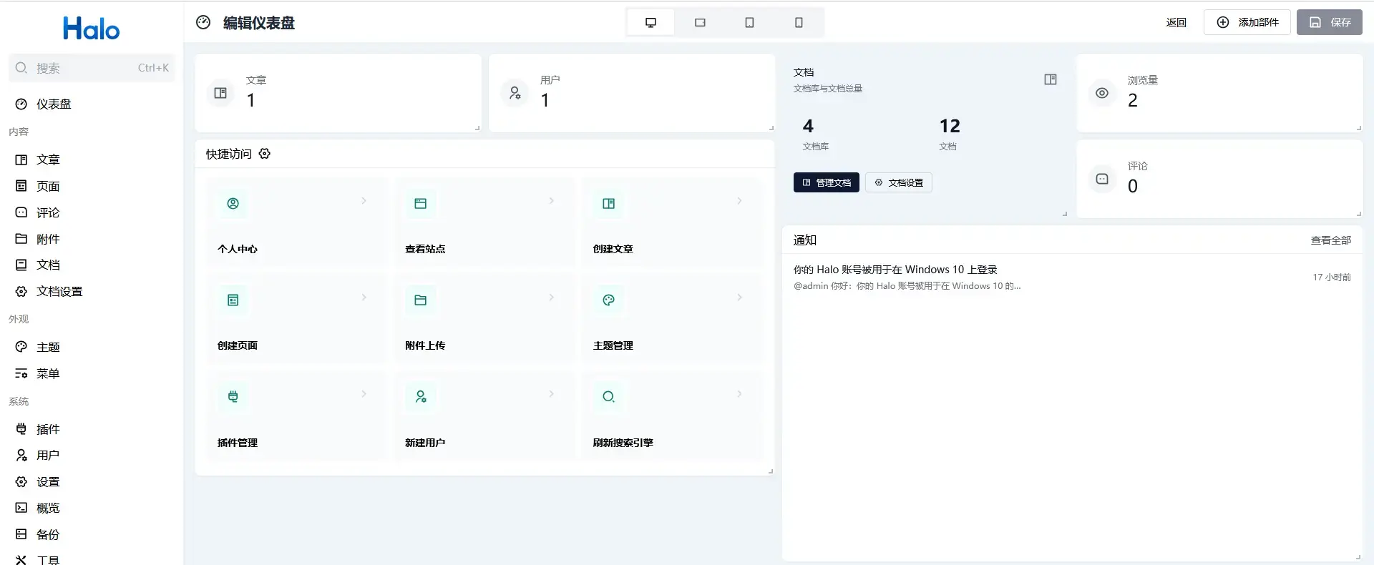Click the 附件上传 folder icon
The height and width of the screenshot is (565, 1374).
(x=420, y=300)
